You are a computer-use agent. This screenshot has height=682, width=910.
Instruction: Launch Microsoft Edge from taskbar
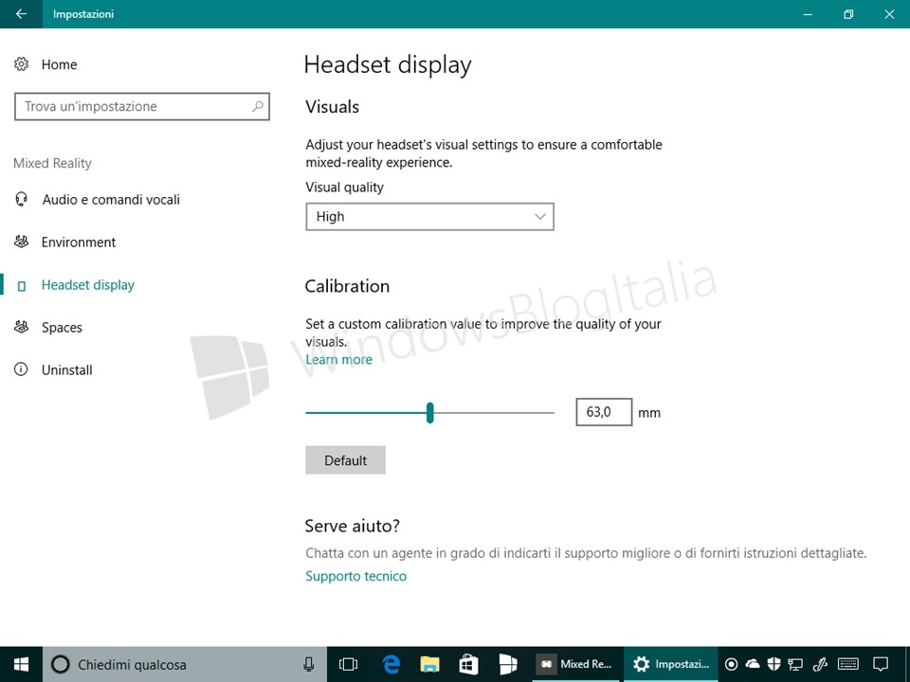tap(391, 665)
